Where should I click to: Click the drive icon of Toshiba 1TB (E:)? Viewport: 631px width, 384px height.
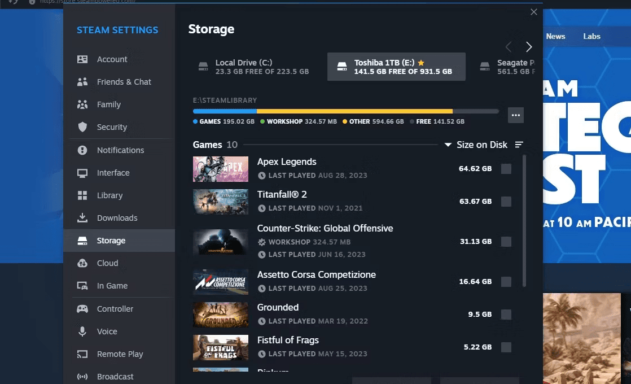(x=342, y=67)
